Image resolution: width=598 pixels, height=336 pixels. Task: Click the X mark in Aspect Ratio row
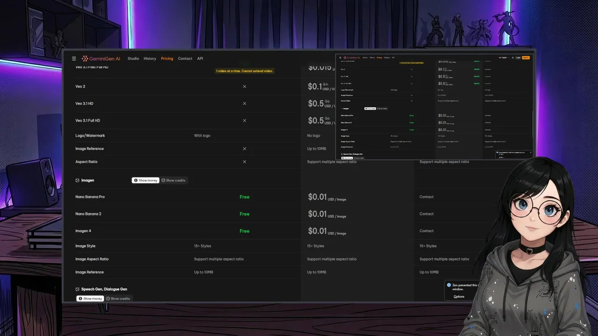tap(244, 162)
